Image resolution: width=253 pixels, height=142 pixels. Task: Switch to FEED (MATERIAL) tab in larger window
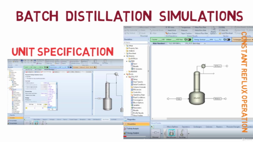click(175, 43)
